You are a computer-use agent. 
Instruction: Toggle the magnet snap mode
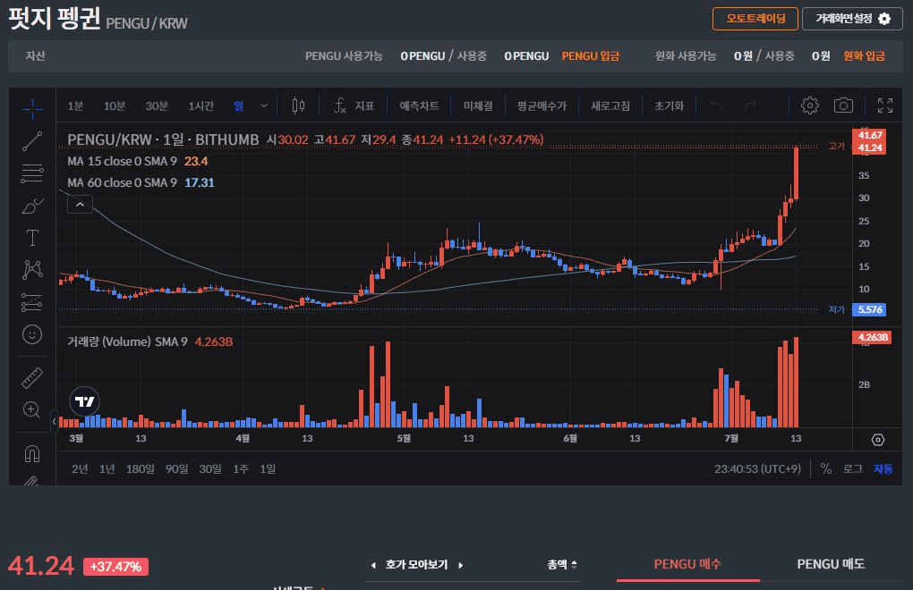pyautogui.click(x=32, y=453)
